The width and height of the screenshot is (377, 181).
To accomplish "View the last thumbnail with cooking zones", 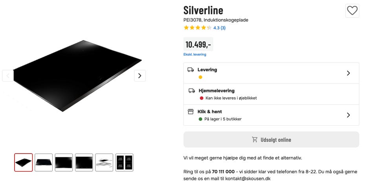I will 124,162.
